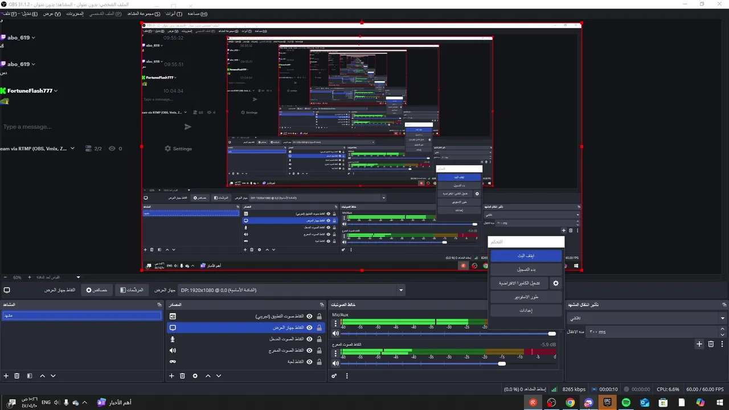Open the View menu (V)
Screen dimensions: 729x410
pyautogui.click(x=52, y=14)
